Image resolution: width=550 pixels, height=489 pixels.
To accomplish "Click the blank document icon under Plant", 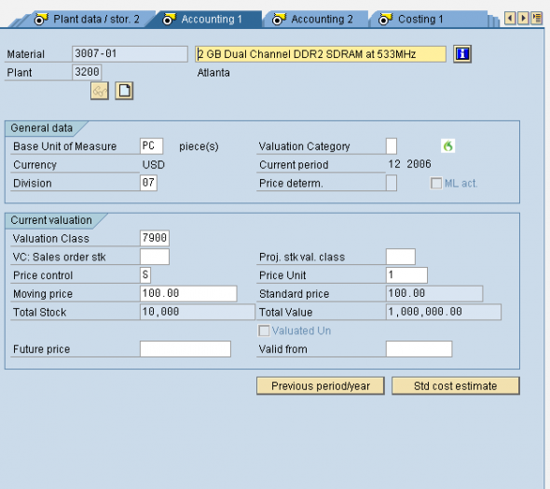I will (x=124, y=91).
